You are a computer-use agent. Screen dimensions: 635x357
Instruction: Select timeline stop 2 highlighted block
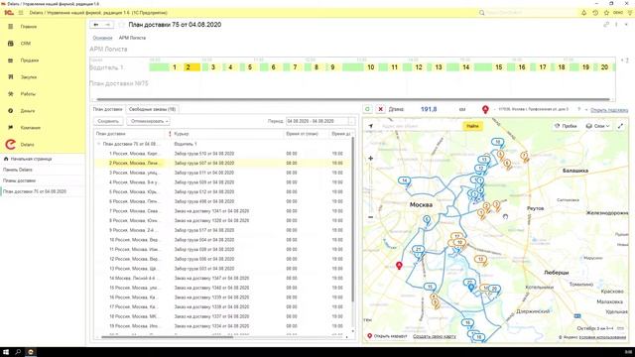pos(191,67)
